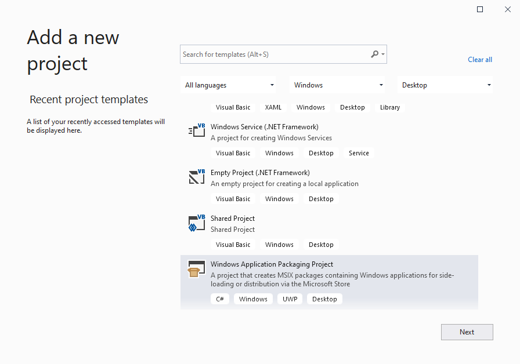Viewport: 520px width, 364px height.
Task: Open the Windows platform filter dropdown
Action: point(338,85)
